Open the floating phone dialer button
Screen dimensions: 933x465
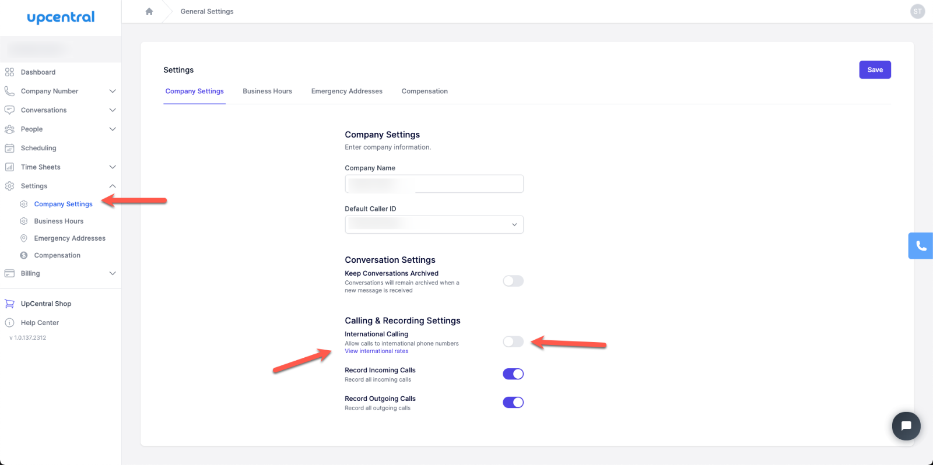coord(921,246)
